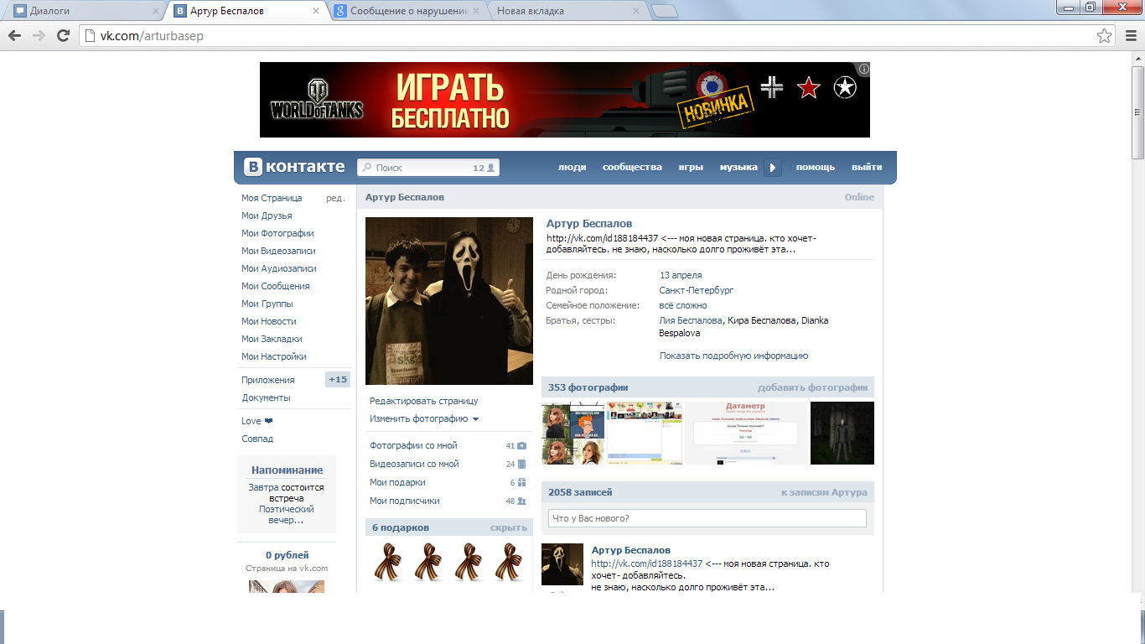The width and height of the screenshot is (1145, 644).
Task: Open Мои Группы in sidebar
Action: coord(267,304)
